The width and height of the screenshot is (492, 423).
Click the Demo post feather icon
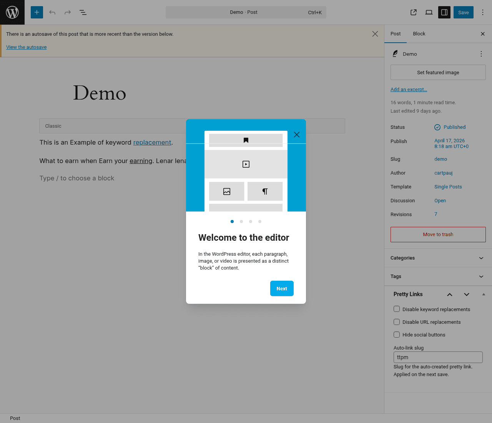395,54
